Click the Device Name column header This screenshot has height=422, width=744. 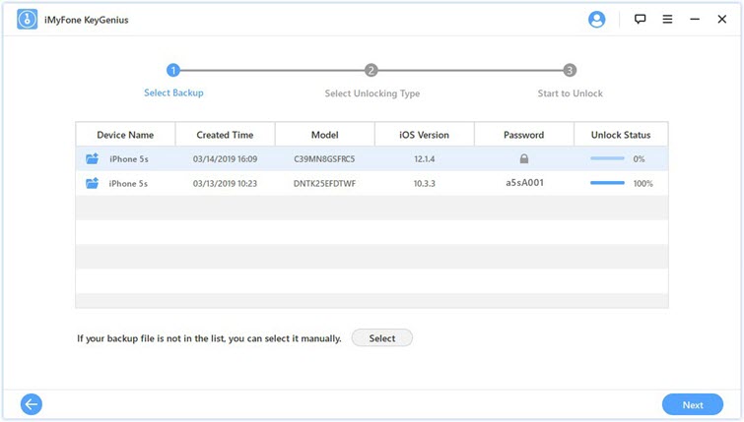pos(125,135)
